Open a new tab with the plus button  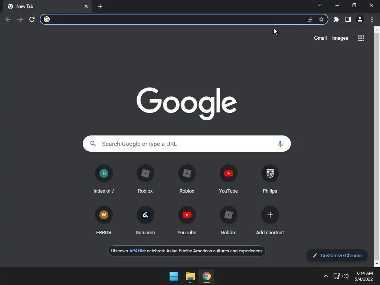coord(100,6)
